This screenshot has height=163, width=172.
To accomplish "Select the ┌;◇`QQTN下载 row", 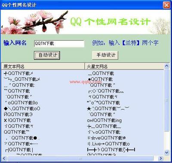I will click(x=106, y=91).
